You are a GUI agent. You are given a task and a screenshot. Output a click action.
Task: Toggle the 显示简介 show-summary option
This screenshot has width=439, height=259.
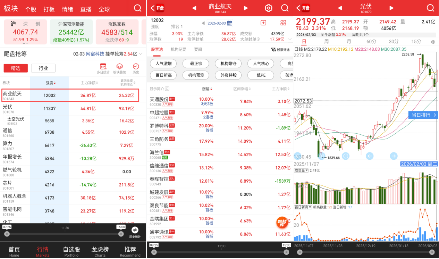coord(160,89)
